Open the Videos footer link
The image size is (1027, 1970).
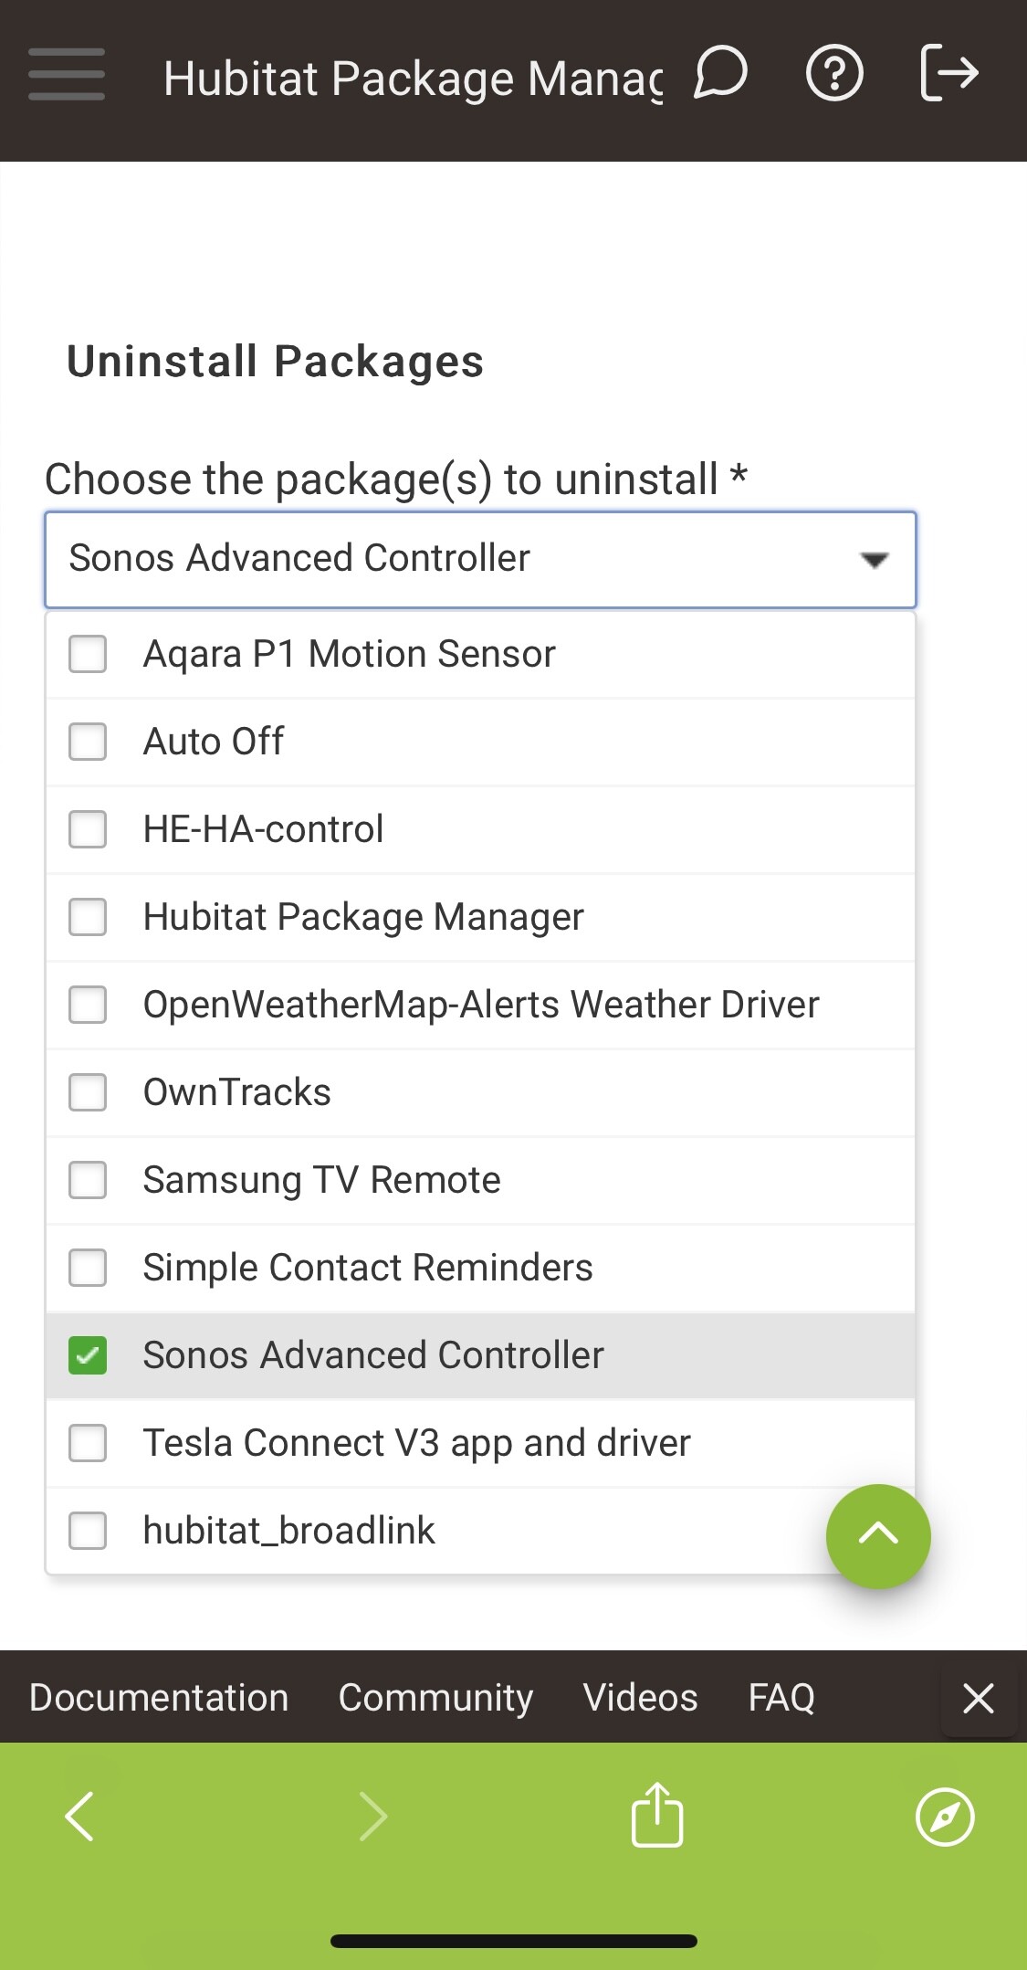pos(640,1698)
